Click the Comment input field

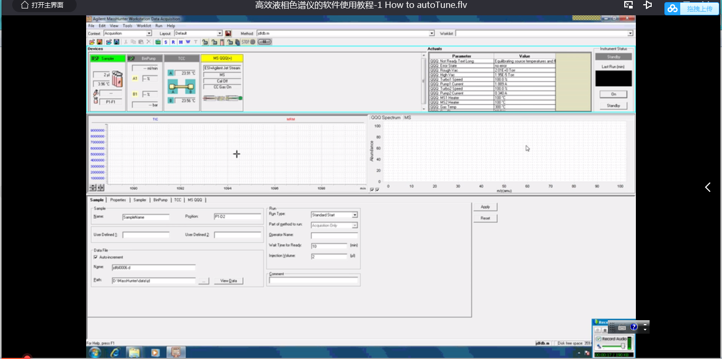[314, 281]
